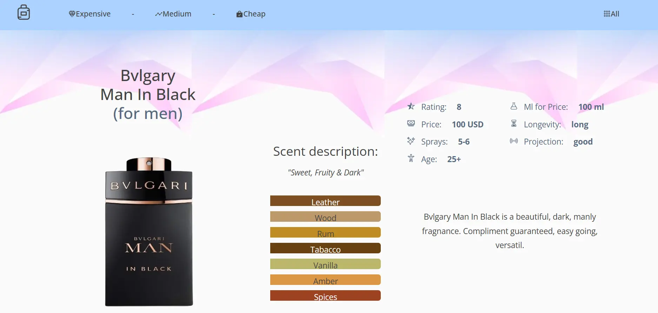Click the 'Longevity:' label

(x=542, y=125)
